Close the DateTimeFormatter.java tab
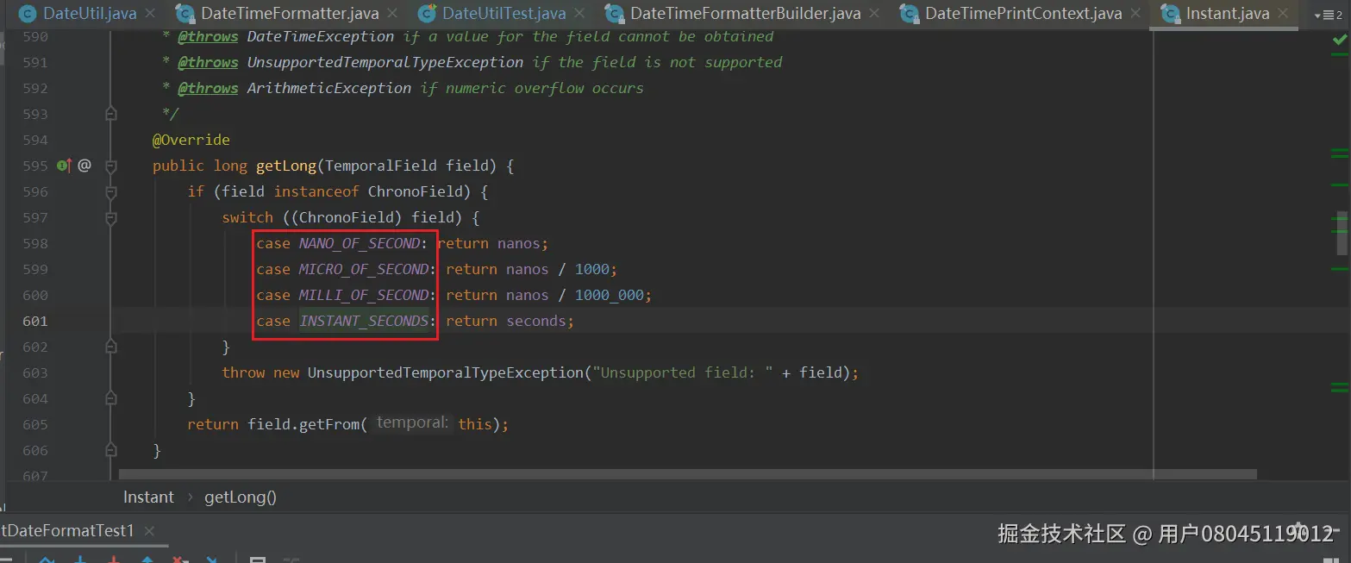1351x563 pixels. pyautogui.click(x=394, y=14)
